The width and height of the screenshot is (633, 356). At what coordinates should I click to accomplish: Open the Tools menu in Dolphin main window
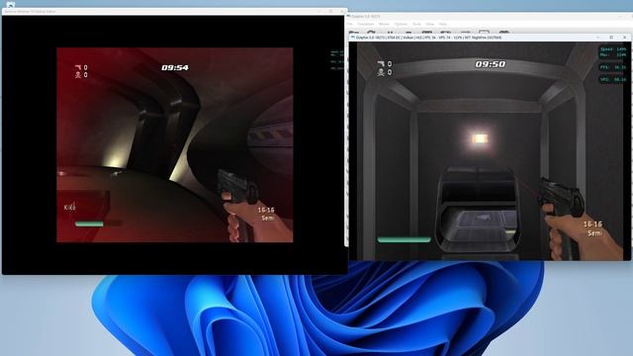point(416,24)
